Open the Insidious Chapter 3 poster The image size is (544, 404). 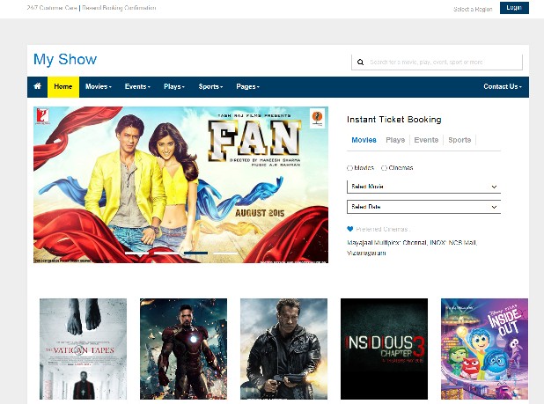pyautogui.click(x=384, y=349)
